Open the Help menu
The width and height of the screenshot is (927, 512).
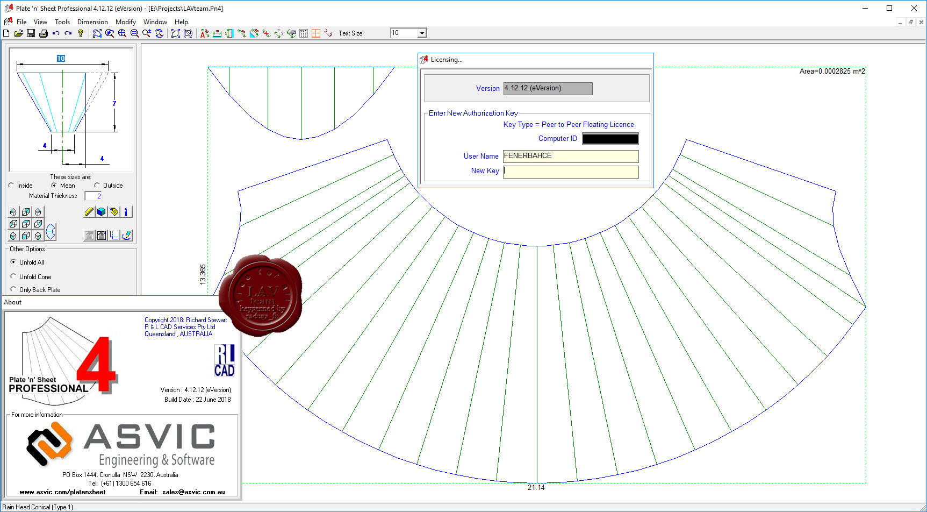tap(182, 22)
